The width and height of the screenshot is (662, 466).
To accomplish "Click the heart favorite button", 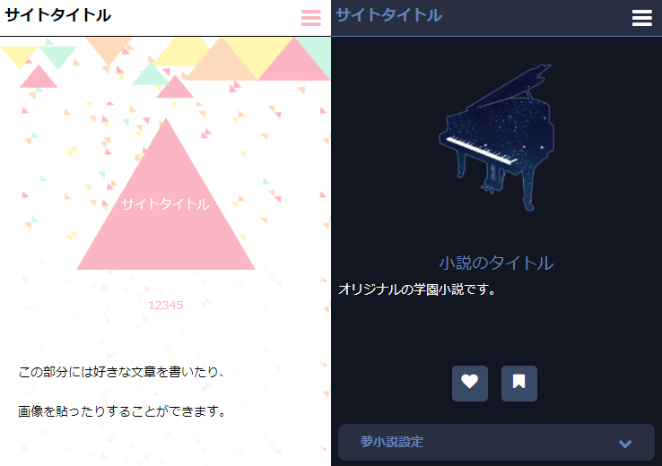I will click(470, 384).
